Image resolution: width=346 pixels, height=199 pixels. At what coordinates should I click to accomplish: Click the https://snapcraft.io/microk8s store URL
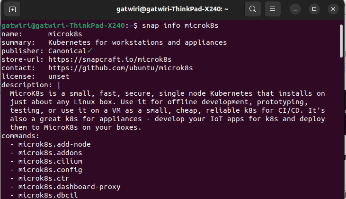[110, 59]
